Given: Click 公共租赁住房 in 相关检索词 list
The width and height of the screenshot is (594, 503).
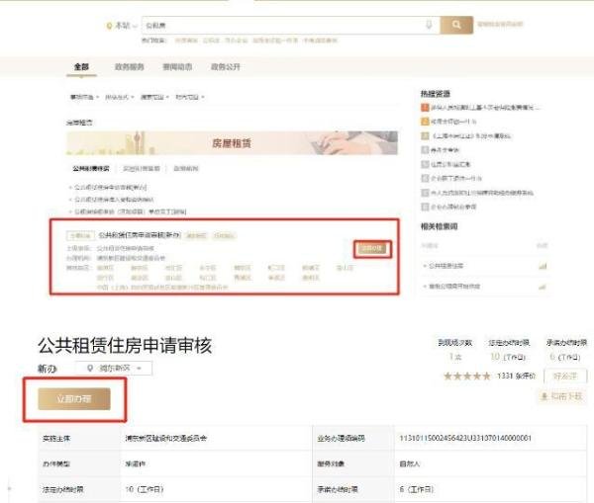Looking at the screenshot, I should tap(445, 266).
